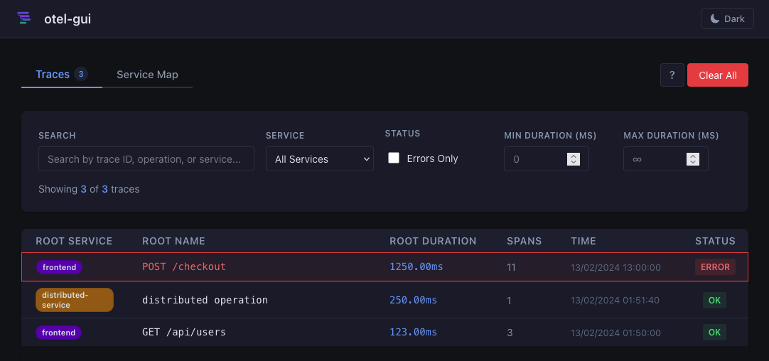Click the OK status of distributed operation
The image size is (769, 361).
point(714,300)
